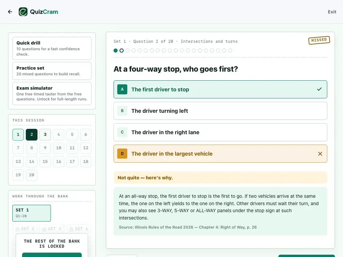This screenshot has height=257, width=343.
Task: Jump to question 1 in This Session
Action: [x=18, y=135]
